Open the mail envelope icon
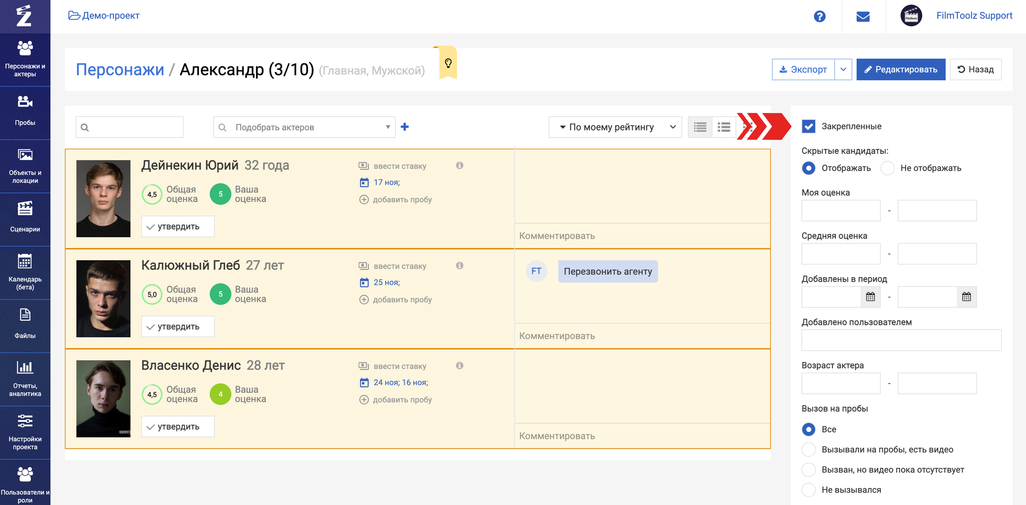Screen dimensions: 1026x505 [863, 16]
